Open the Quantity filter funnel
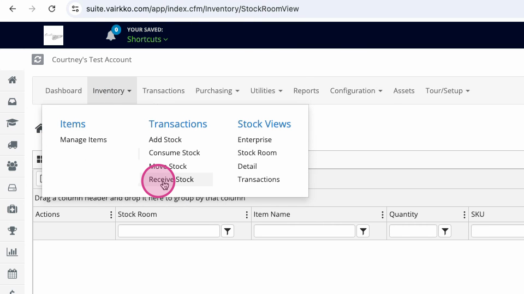Viewport: 524px width, 294px height. coord(445,231)
